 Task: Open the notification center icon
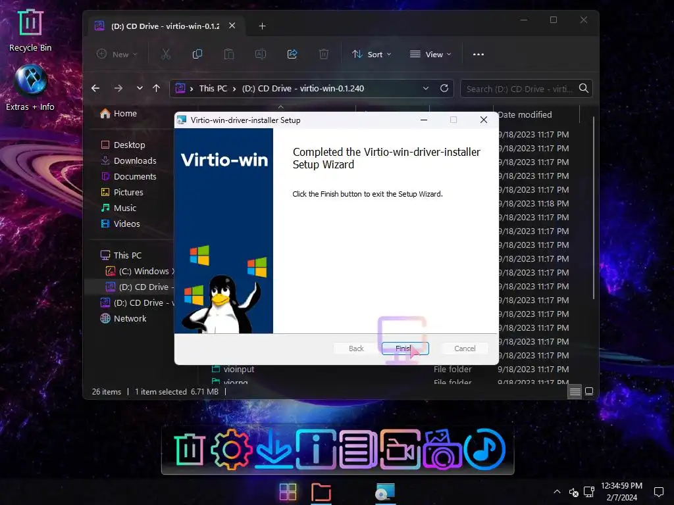(x=658, y=492)
